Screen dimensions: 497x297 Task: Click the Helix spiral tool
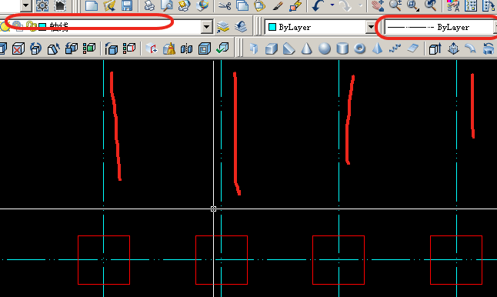[395, 48]
